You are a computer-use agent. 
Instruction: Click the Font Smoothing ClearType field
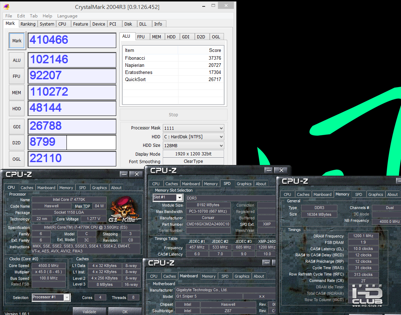tap(193, 161)
